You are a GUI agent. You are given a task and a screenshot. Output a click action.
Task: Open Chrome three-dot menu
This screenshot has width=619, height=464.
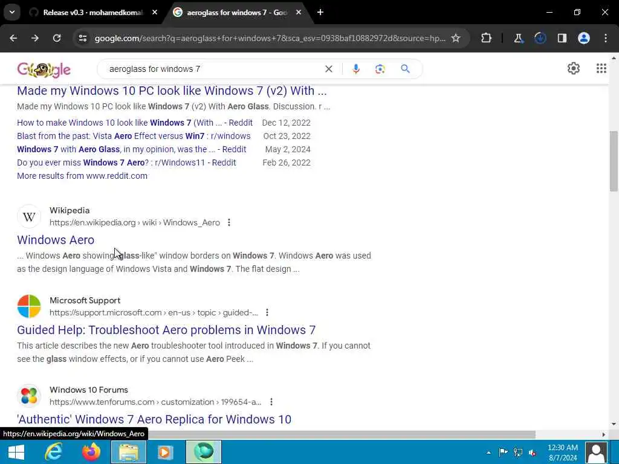pos(606,38)
